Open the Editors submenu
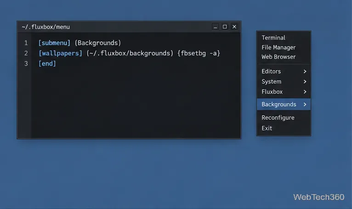Image resolution: width=352 pixels, height=209 pixels. point(284,71)
